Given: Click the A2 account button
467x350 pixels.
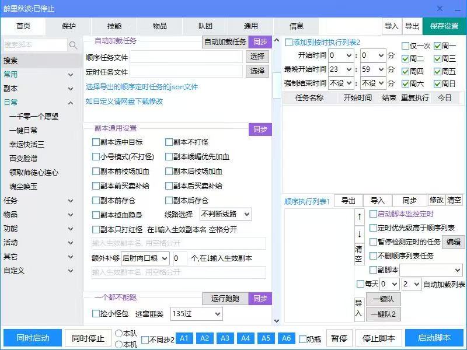Looking at the screenshot, I should click(x=204, y=338).
